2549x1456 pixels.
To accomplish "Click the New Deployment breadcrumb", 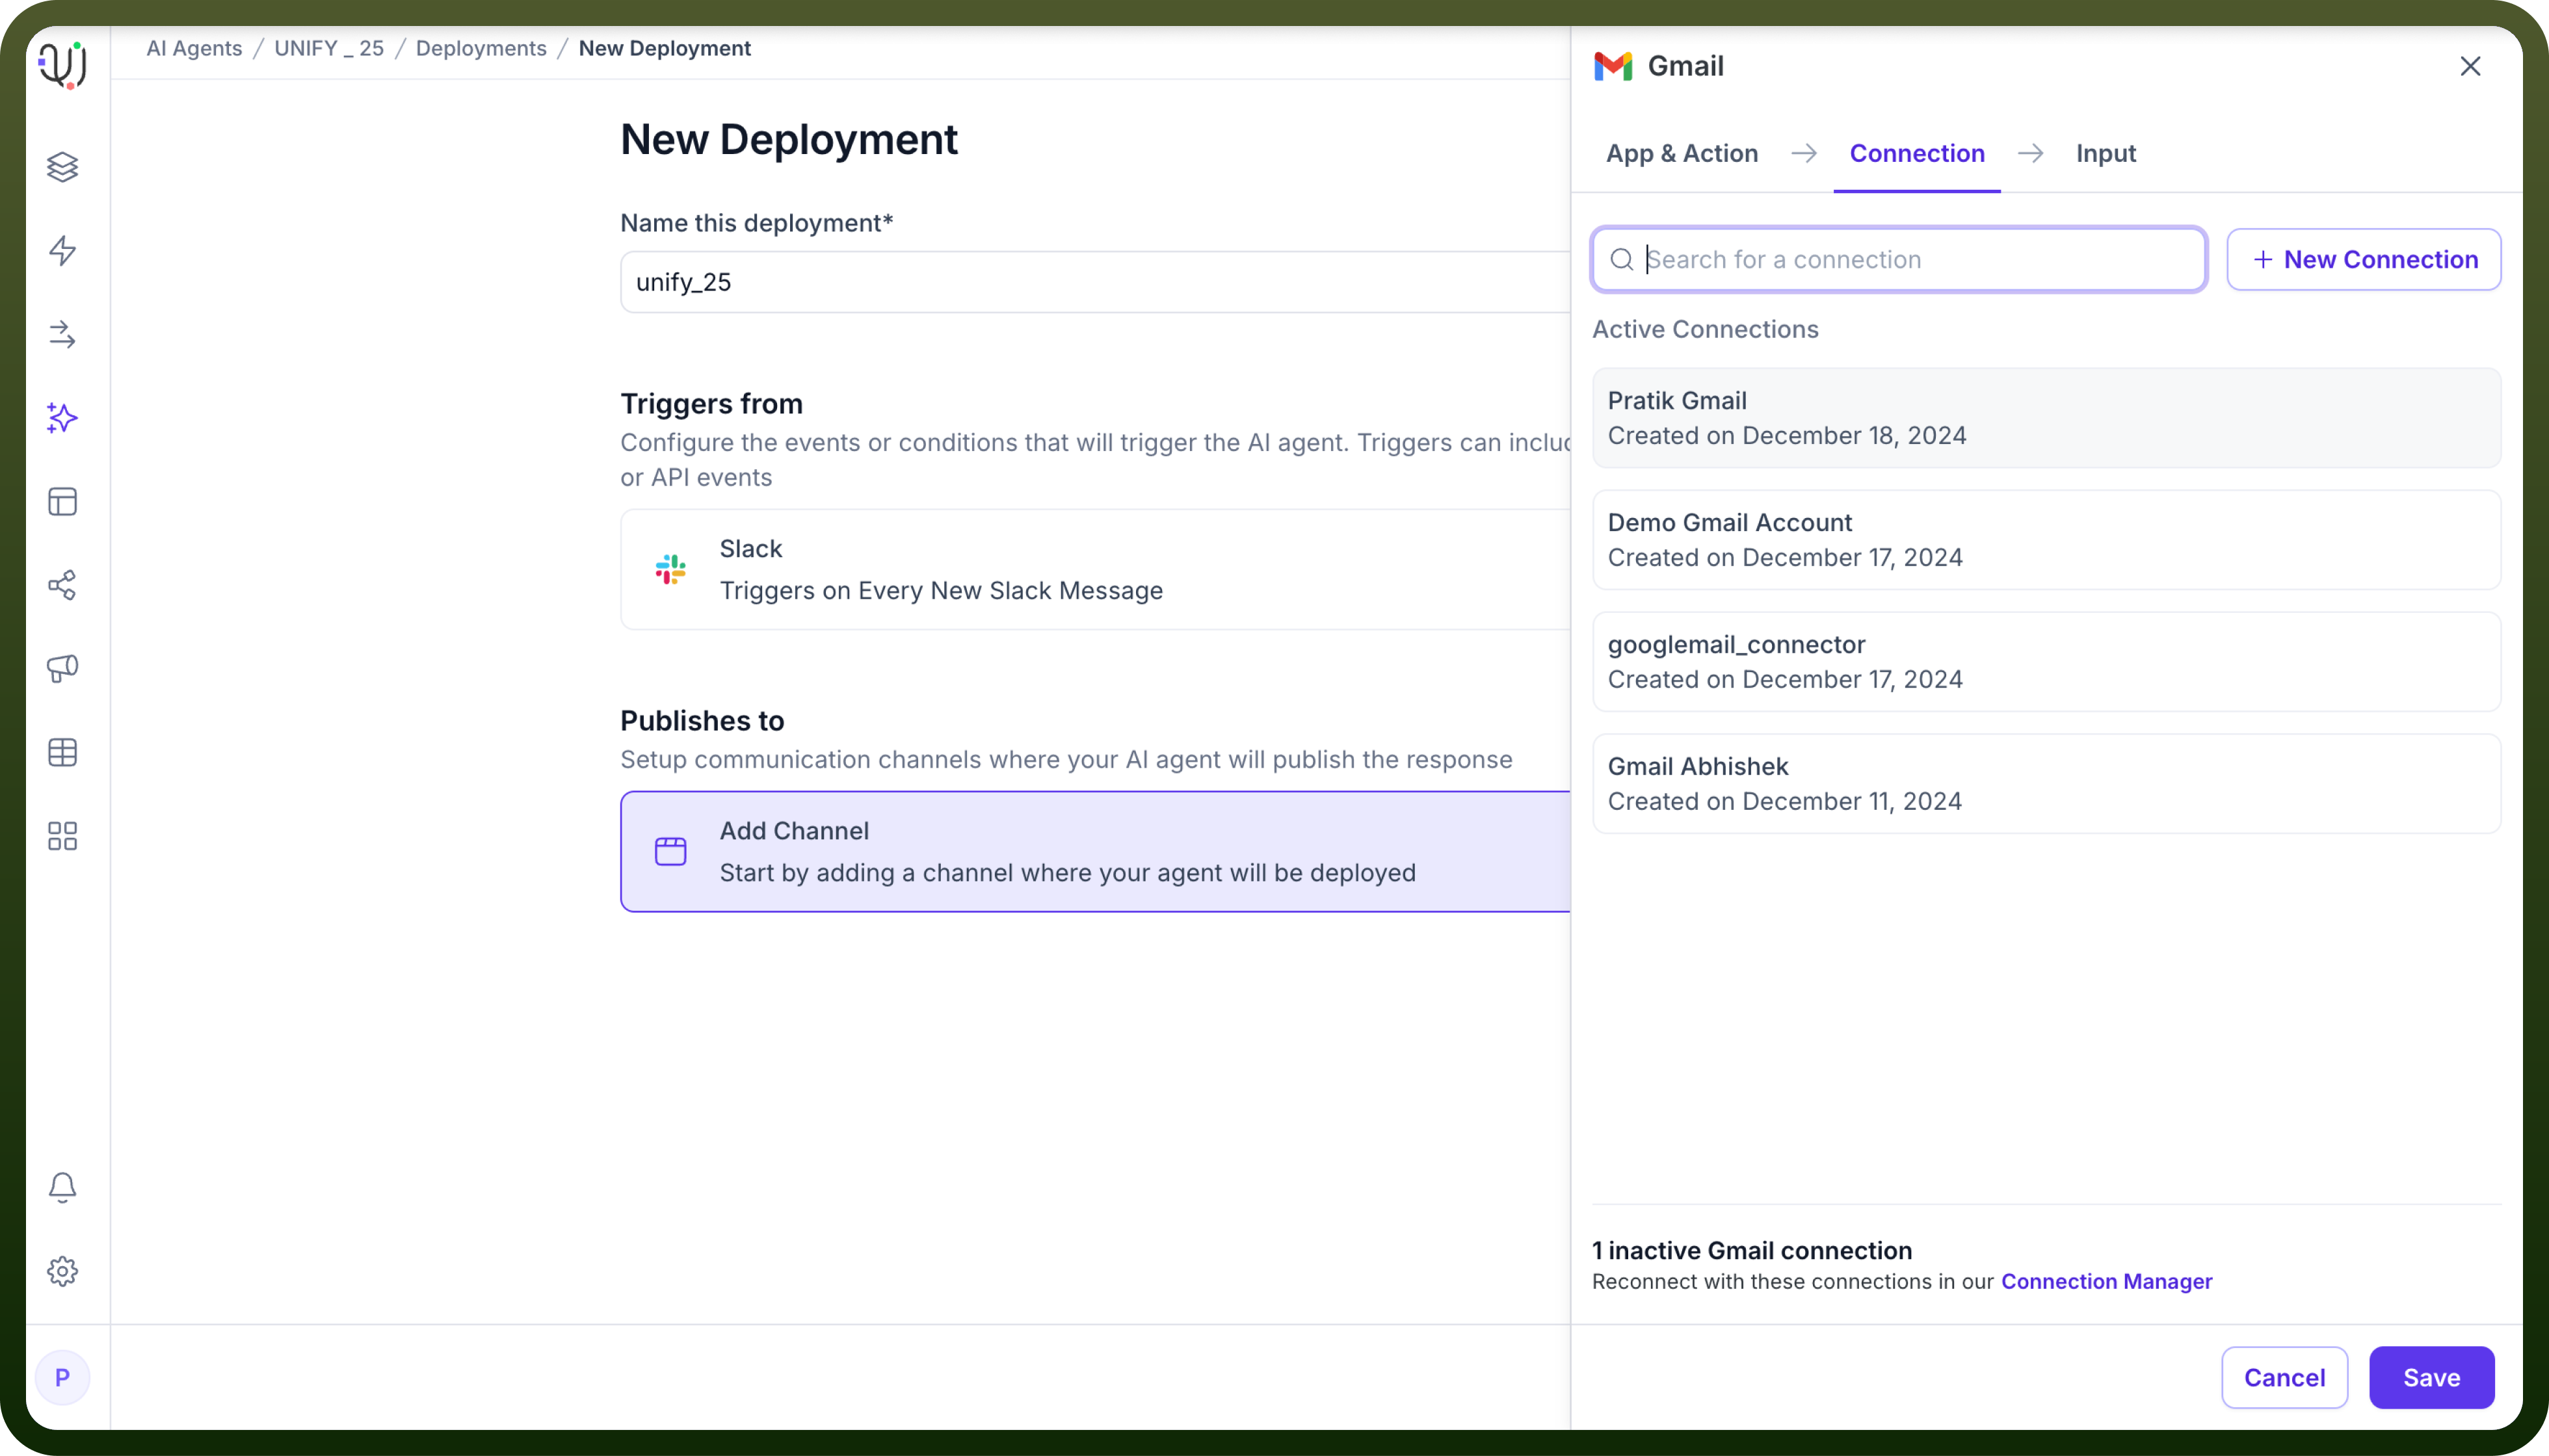I will point(665,48).
